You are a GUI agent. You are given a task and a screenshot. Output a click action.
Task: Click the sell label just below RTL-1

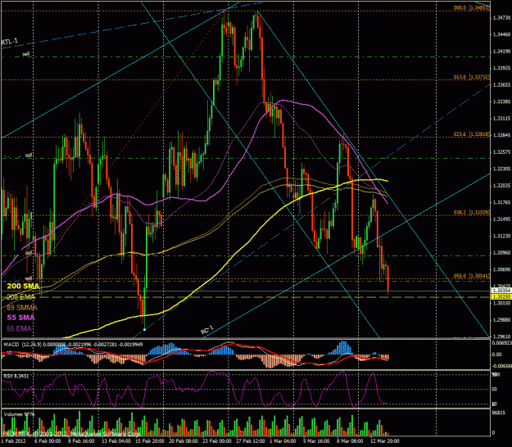click(26, 53)
